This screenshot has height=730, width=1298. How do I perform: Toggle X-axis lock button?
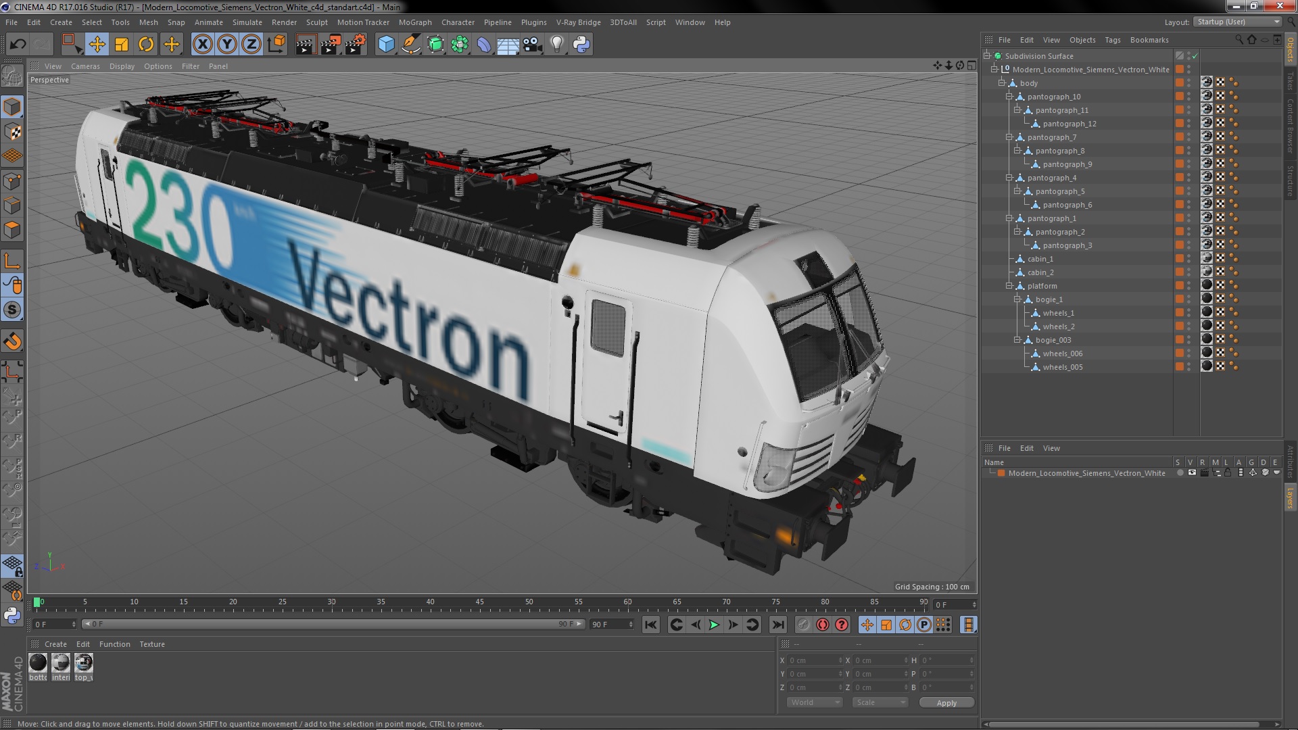[x=202, y=45]
